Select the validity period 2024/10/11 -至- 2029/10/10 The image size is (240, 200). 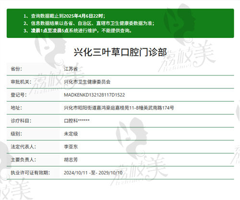click(x=93, y=173)
